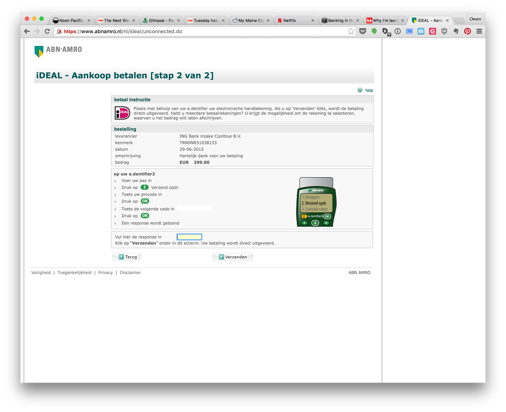Screen dimensions: 506x412
Task: Click the help question mark icon
Action: pos(360,90)
